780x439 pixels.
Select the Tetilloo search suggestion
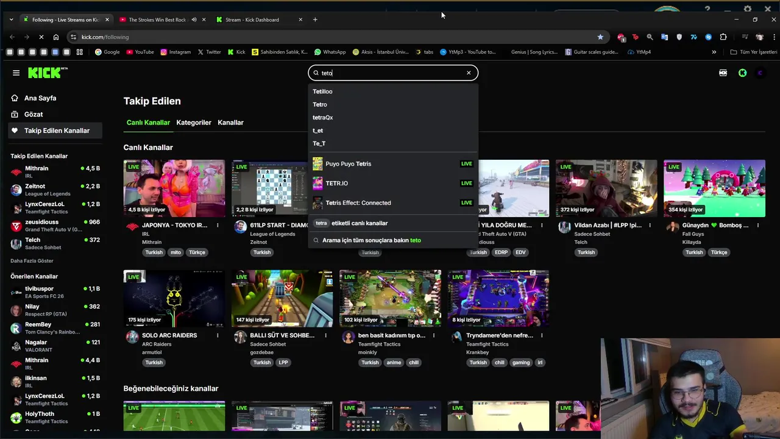tap(392, 91)
